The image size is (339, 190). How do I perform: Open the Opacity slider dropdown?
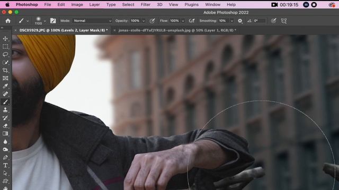pyautogui.click(x=144, y=21)
